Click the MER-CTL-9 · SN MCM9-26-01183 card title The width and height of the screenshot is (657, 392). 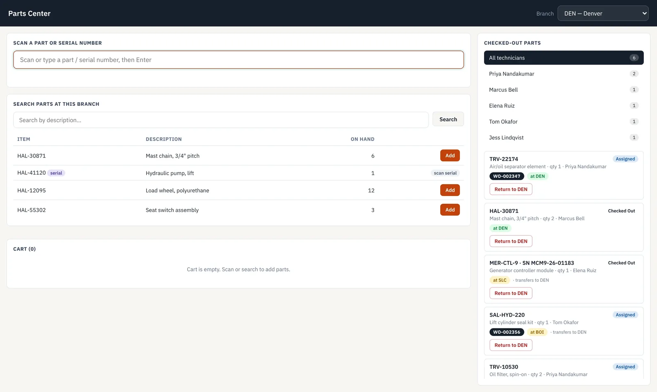(x=532, y=263)
